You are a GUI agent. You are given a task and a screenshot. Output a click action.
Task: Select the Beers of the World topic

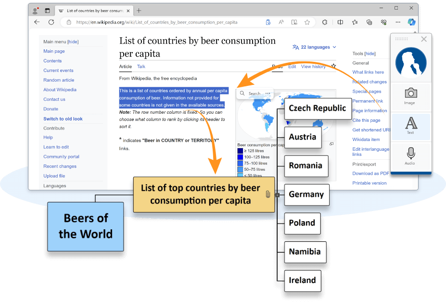tap(86, 226)
